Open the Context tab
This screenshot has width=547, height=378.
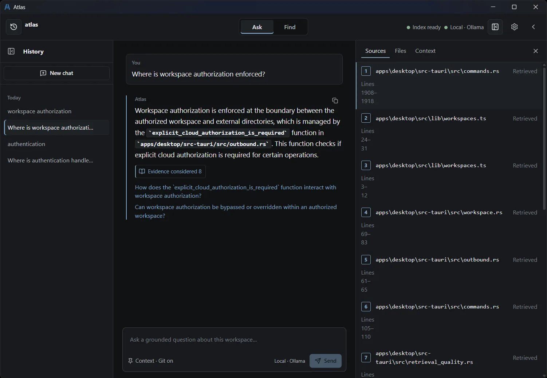425,51
